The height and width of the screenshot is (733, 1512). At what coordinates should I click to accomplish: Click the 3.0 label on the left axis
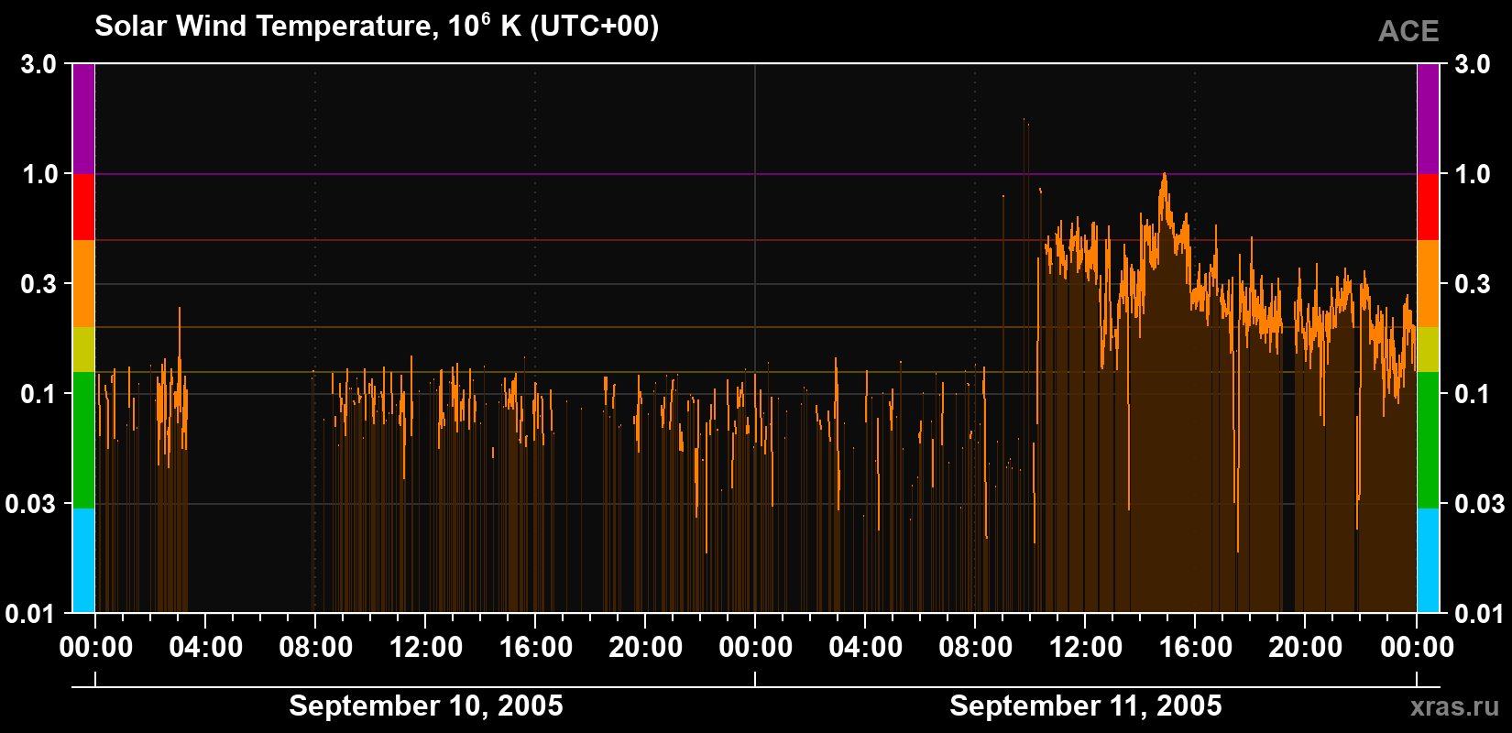(38, 64)
